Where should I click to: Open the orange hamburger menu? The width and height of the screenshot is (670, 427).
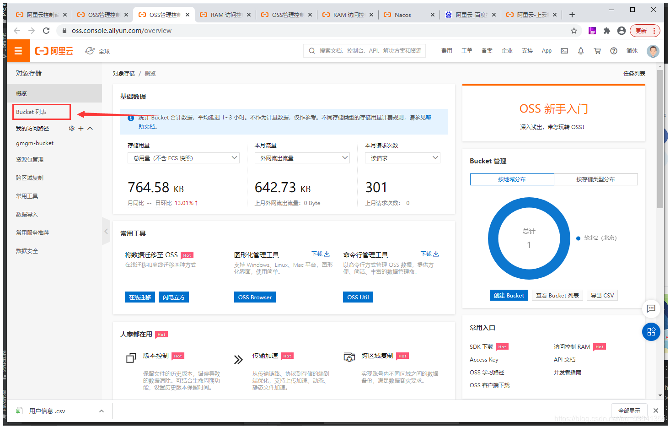click(x=18, y=51)
